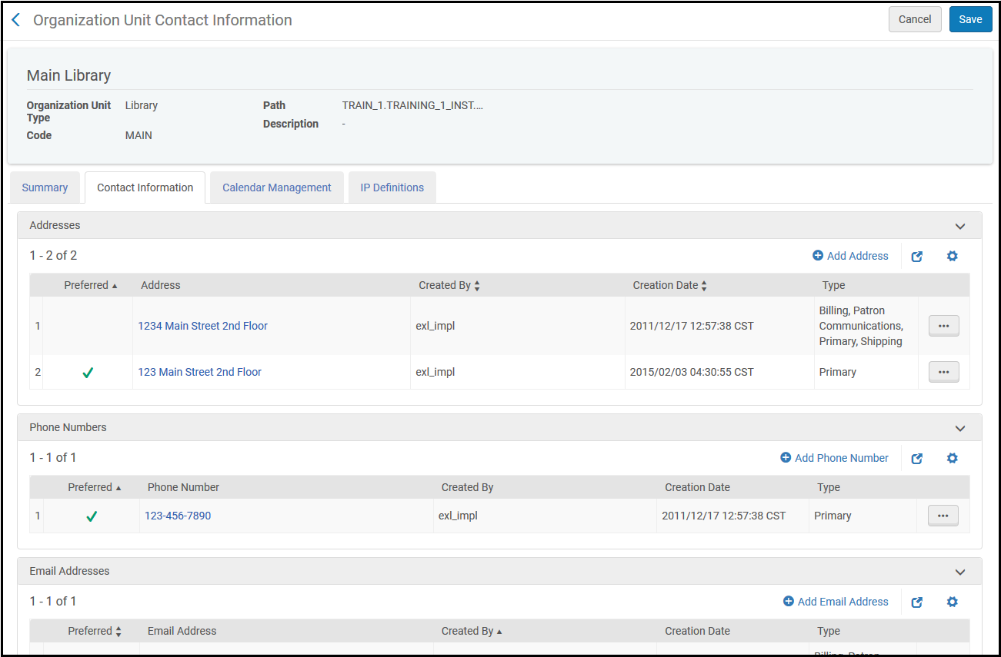
Task: Open the IP Definitions tab
Action: [x=392, y=187]
